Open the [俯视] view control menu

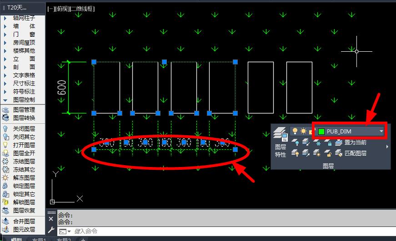click(x=62, y=9)
